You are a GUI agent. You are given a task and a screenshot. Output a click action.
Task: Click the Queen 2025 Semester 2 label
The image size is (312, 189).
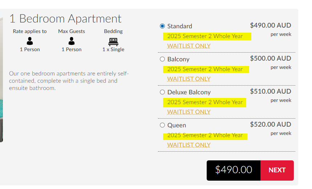click(205, 135)
